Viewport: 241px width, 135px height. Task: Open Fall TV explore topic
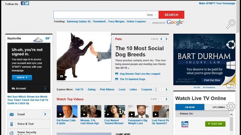(x=79, y=89)
